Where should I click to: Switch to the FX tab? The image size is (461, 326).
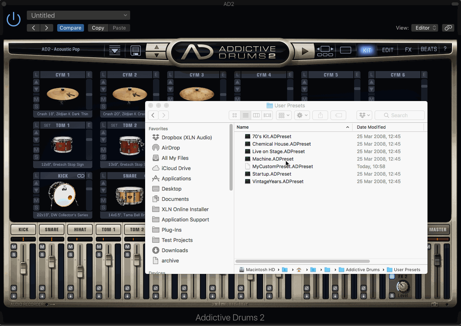[408, 50]
